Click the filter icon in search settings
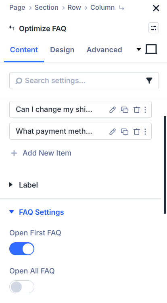 [x=149, y=81]
